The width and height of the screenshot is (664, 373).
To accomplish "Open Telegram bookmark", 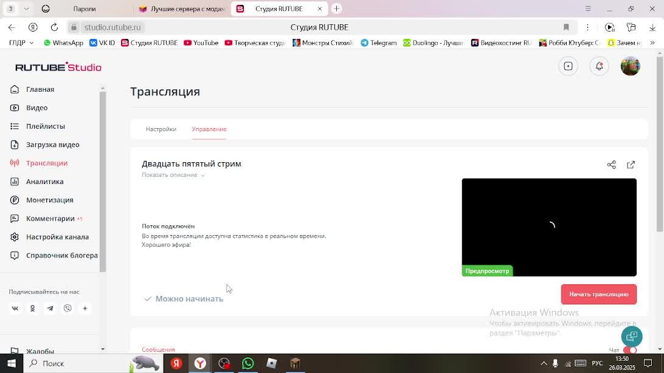I will pos(379,43).
